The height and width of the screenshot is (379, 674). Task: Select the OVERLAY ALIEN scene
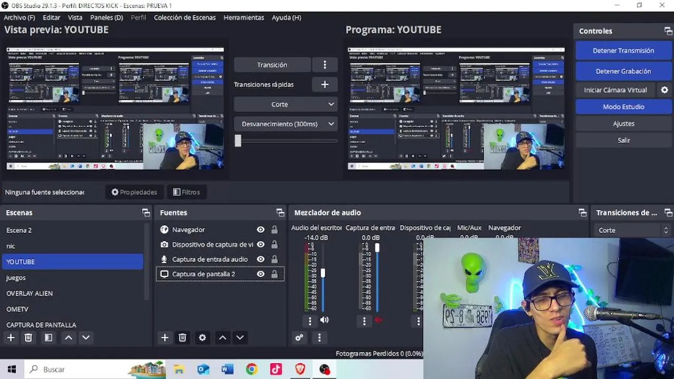coord(73,293)
